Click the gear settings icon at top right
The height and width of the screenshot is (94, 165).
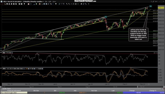[x=151, y=2]
